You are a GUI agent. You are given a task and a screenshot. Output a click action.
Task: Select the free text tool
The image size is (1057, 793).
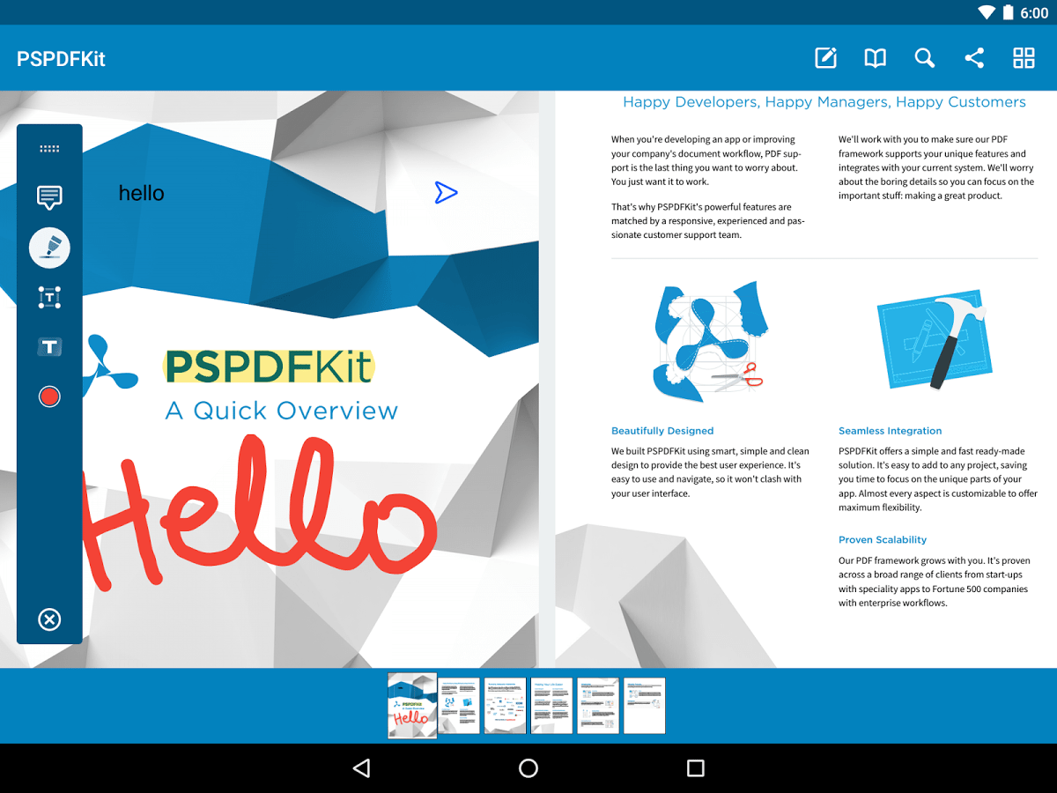49,347
